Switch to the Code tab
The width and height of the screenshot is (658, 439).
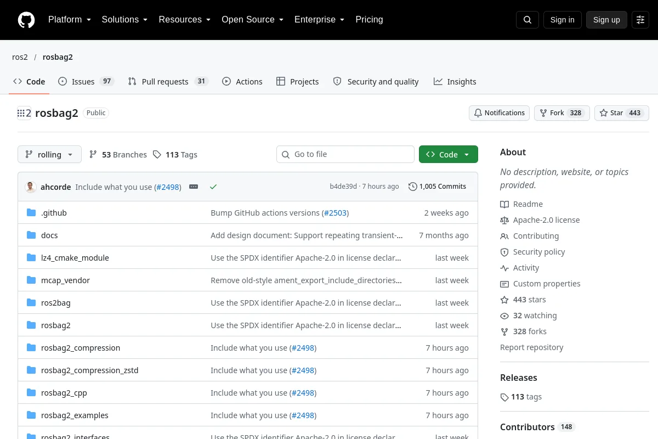point(29,81)
